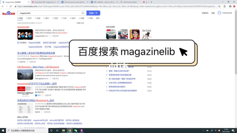Screen dimensions: 237x133
Task: Click related search 经济学人杂志电子版
Action: 25,123
